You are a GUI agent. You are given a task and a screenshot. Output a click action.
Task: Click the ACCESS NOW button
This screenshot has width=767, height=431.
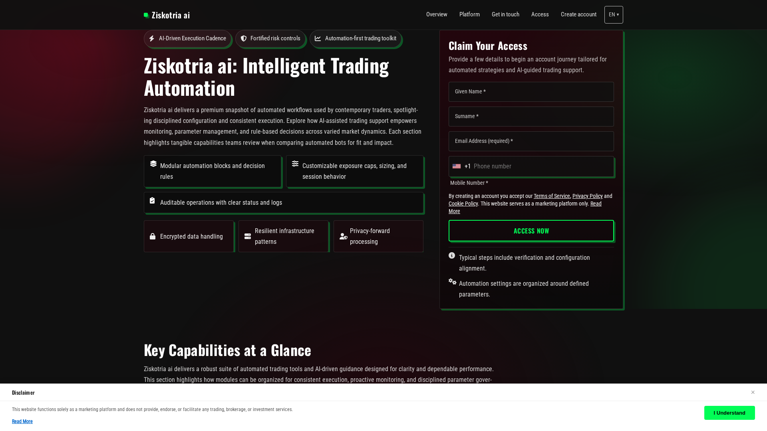click(531, 231)
